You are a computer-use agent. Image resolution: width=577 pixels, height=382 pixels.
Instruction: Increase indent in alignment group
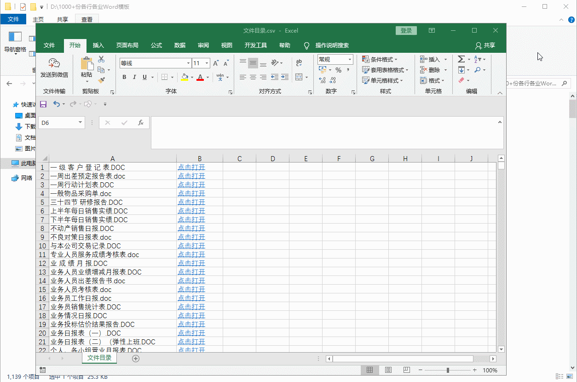pos(285,77)
